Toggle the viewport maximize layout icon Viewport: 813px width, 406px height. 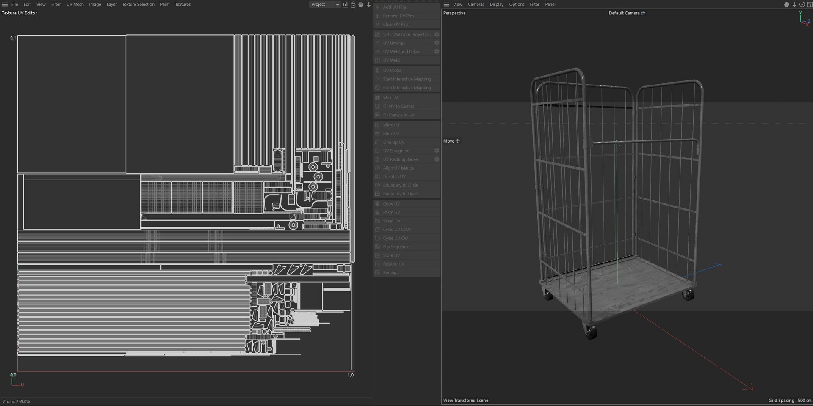(x=809, y=4)
